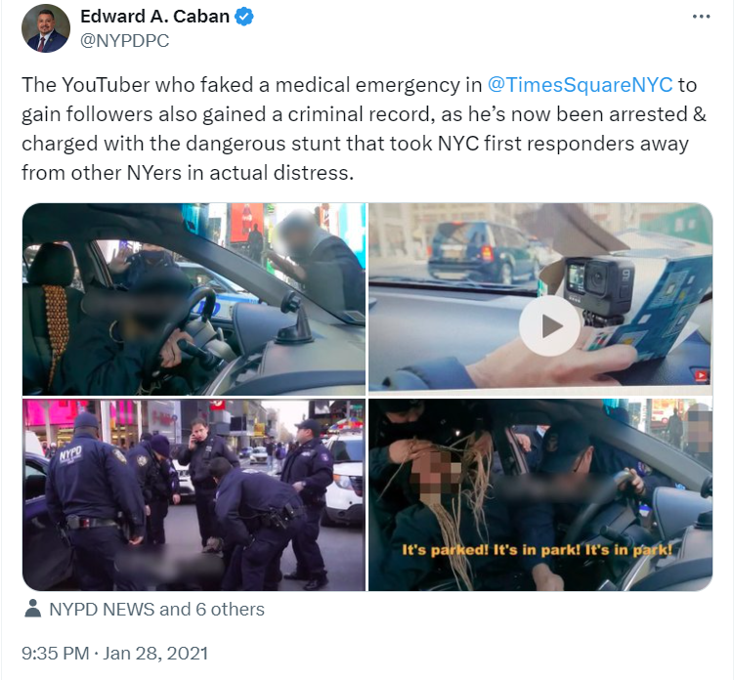Click Edward A. Caban's profile avatar
Viewport: 734px width, 680px height.
point(46,28)
